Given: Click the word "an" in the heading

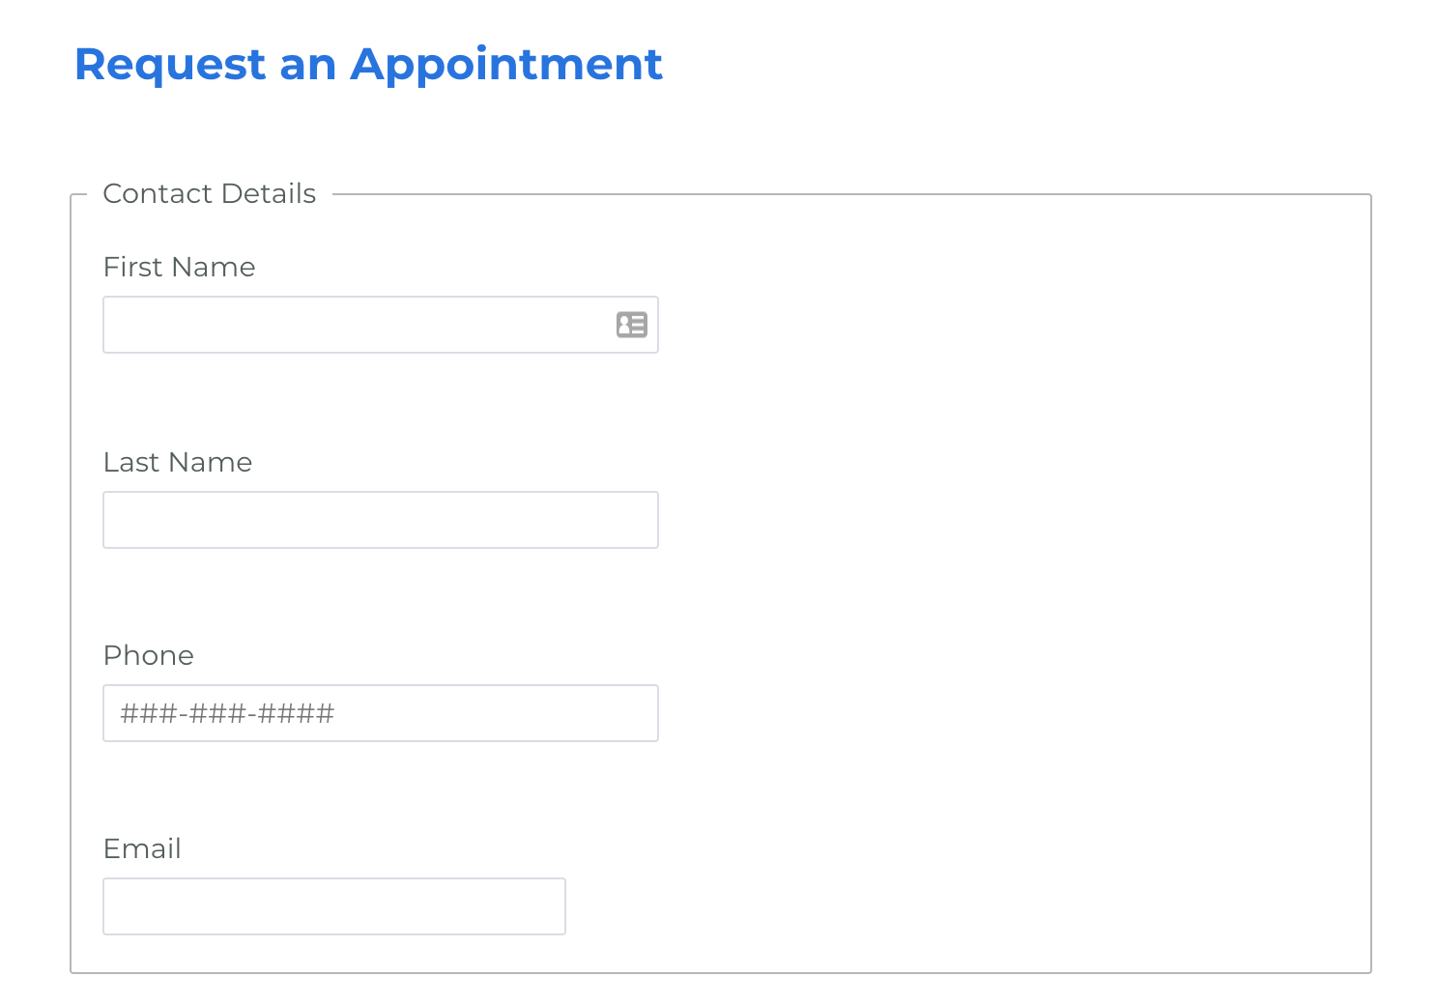Looking at the screenshot, I should (307, 65).
